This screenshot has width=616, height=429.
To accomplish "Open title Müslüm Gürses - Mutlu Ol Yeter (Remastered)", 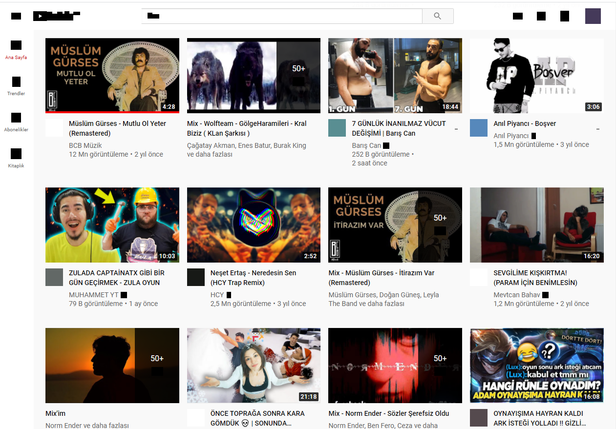I will click(117, 128).
